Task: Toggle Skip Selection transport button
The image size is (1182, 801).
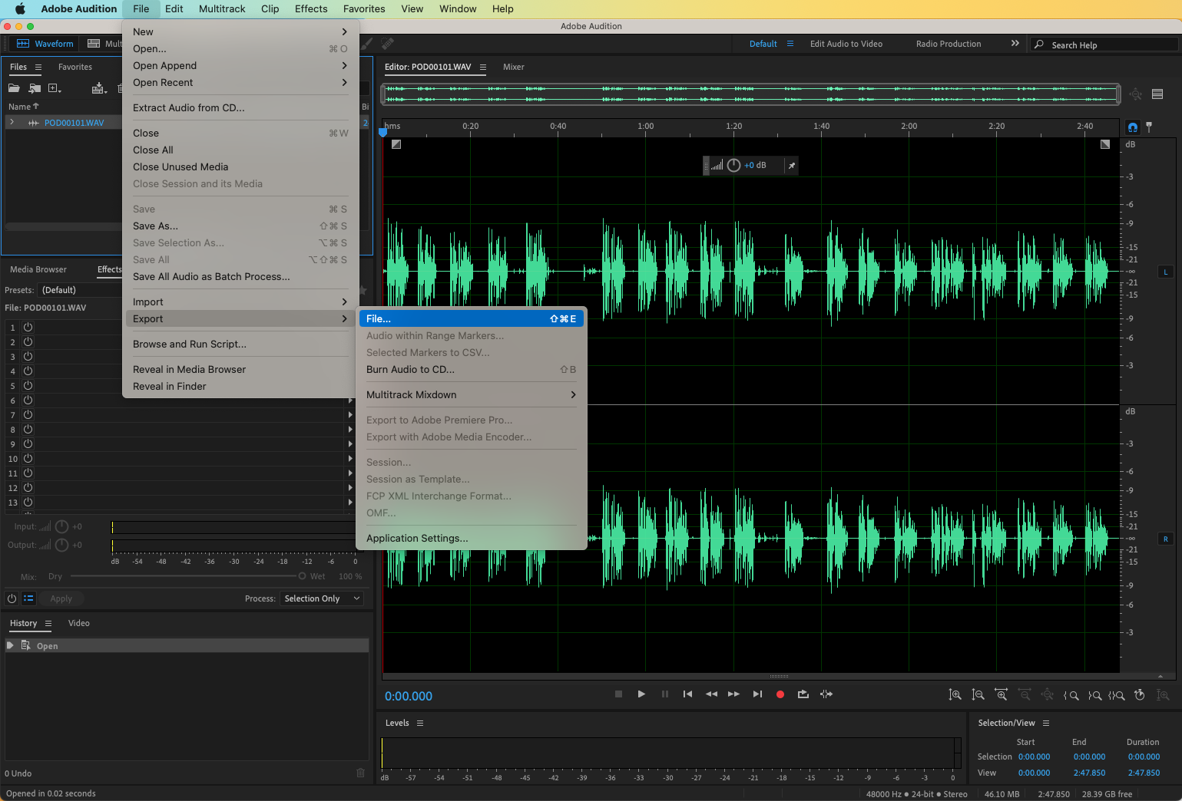Action: 826,694
